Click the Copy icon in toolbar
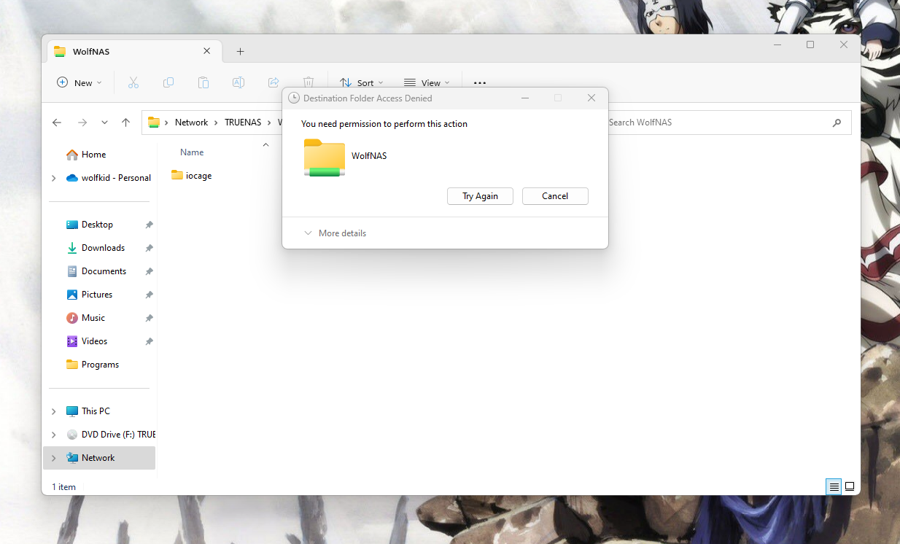Screen dimensions: 900x544 [168, 82]
